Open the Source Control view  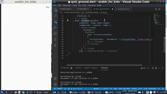55,22
